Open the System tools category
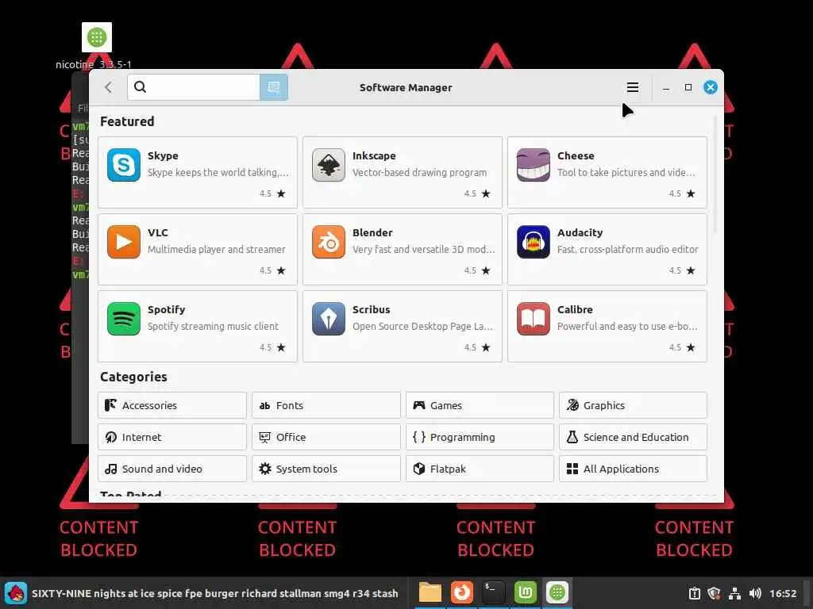Image resolution: width=813 pixels, height=609 pixels. click(326, 468)
